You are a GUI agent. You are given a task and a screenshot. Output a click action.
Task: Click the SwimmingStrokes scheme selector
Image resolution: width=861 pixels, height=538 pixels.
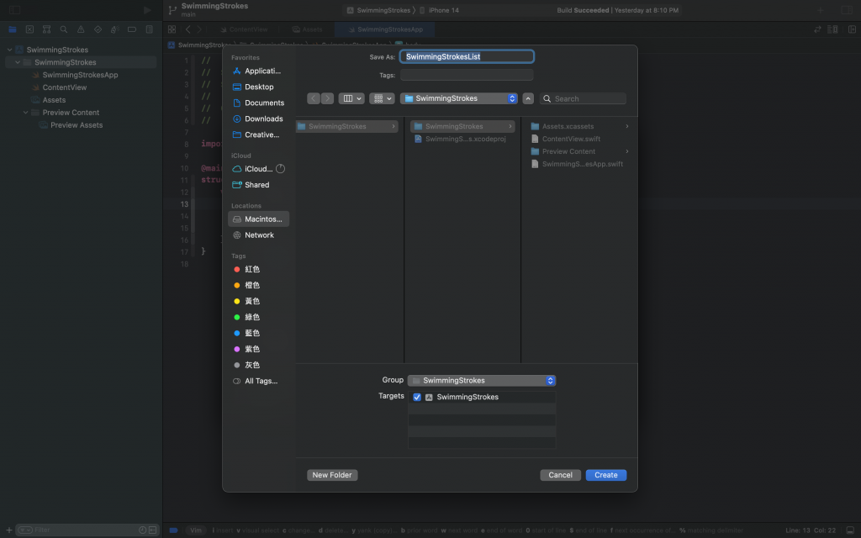click(x=379, y=10)
